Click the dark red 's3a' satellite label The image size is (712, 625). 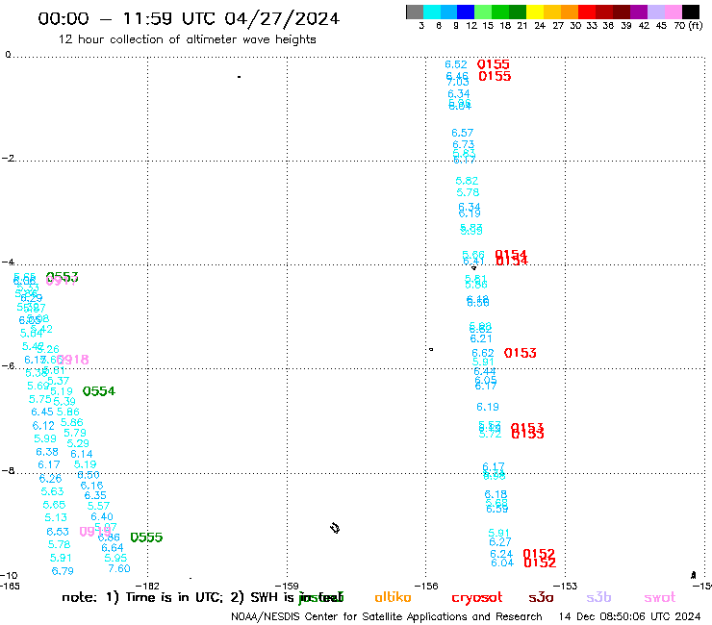tap(541, 597)
